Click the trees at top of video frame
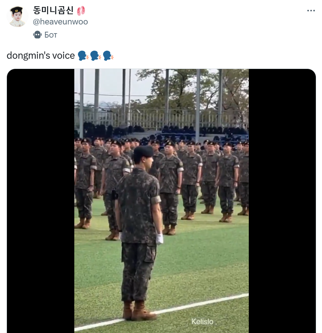 [191, 89]
